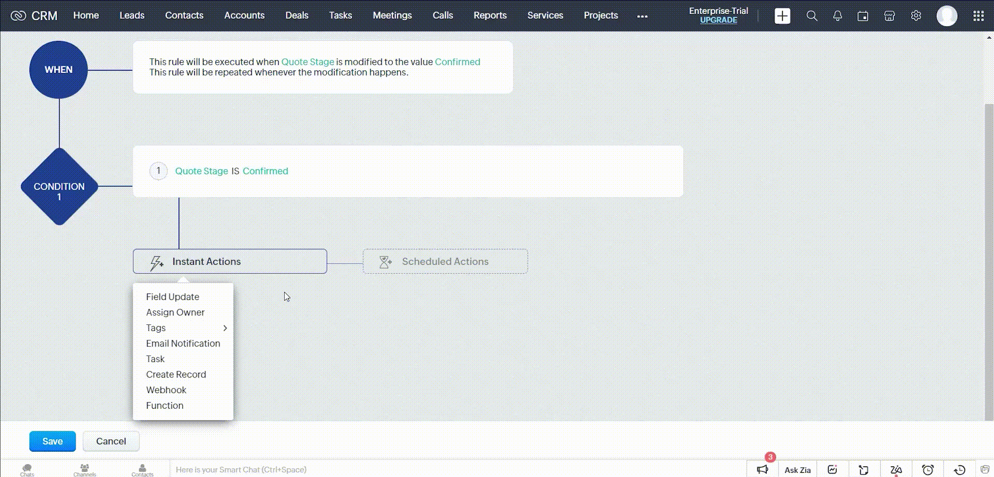
Task: Click the UPGRADE link
Action: click(719, 20)
